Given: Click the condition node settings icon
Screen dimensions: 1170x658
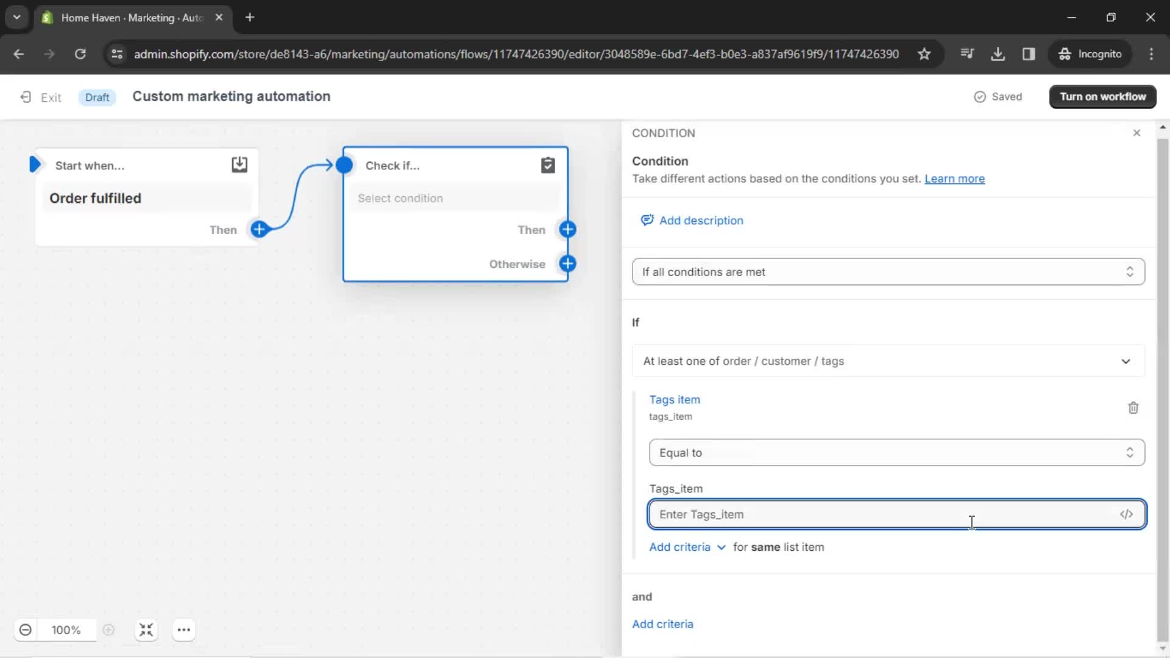Looking at the screenshot, I should click(548, 166).
